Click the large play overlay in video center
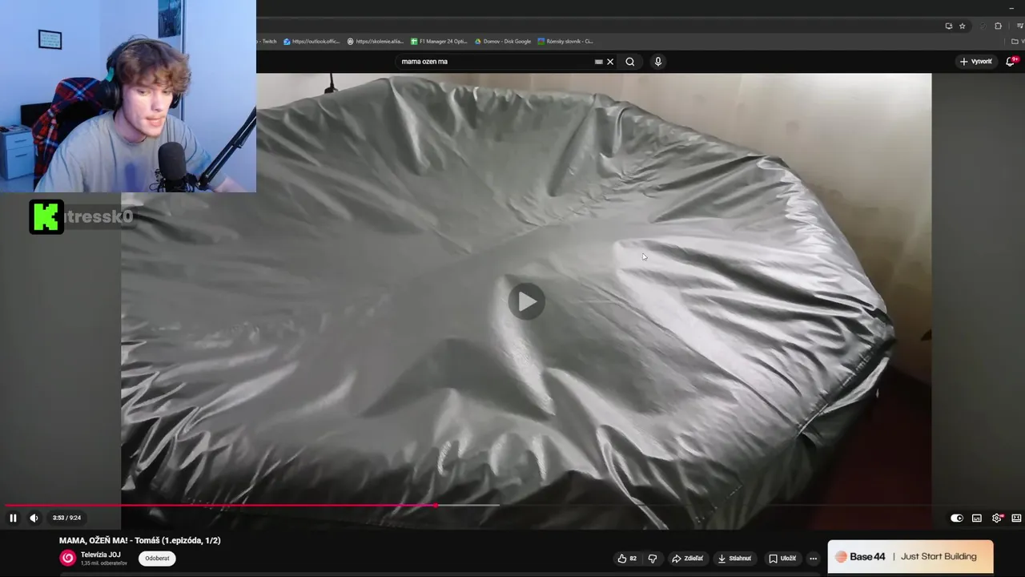The height and width of the screenshot is (577, 1025). click(526, 301)
